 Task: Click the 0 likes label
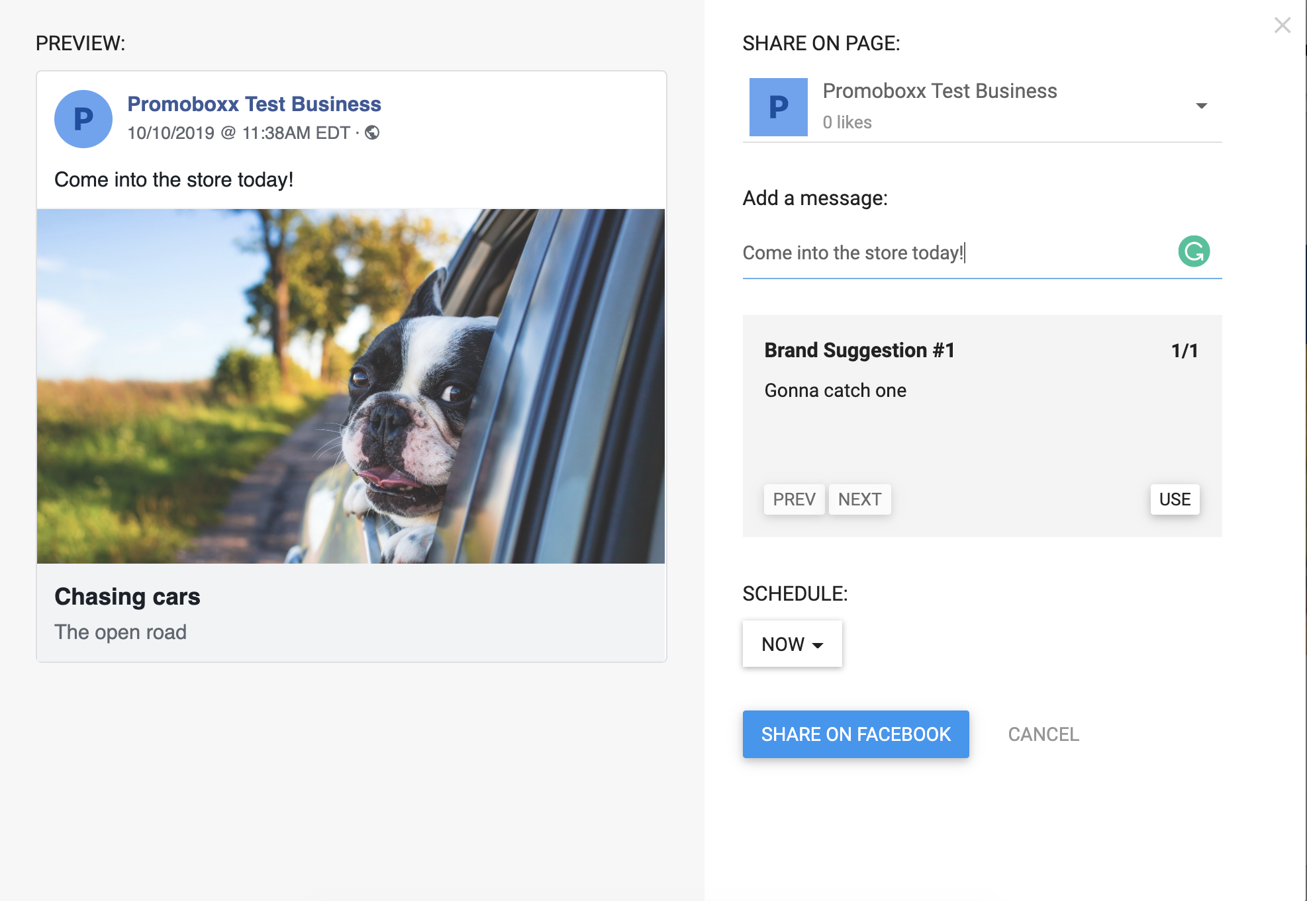(847, 122)
